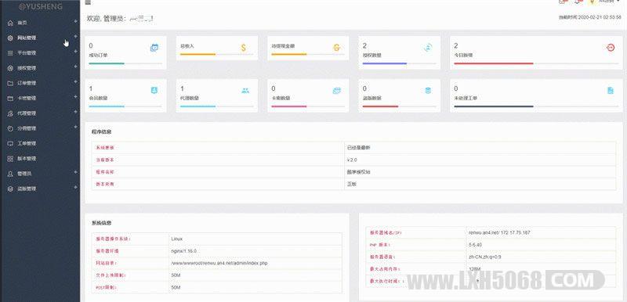Click the current time 2020-02-21 text
627x302 pixels.
coord(589,17)
